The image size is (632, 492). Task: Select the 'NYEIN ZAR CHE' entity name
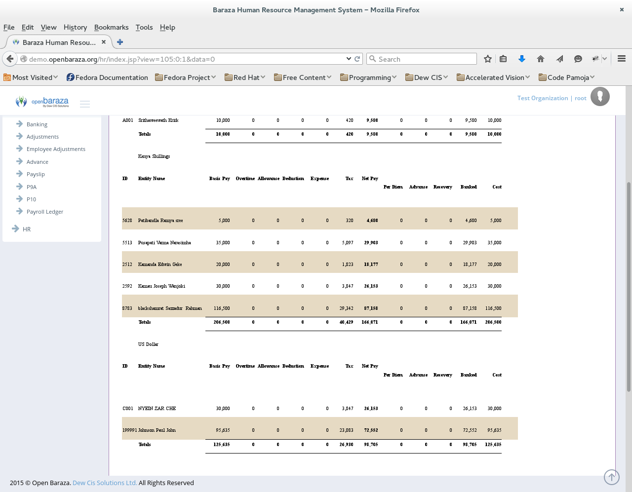pyautogui.click(x=157, y=409)
